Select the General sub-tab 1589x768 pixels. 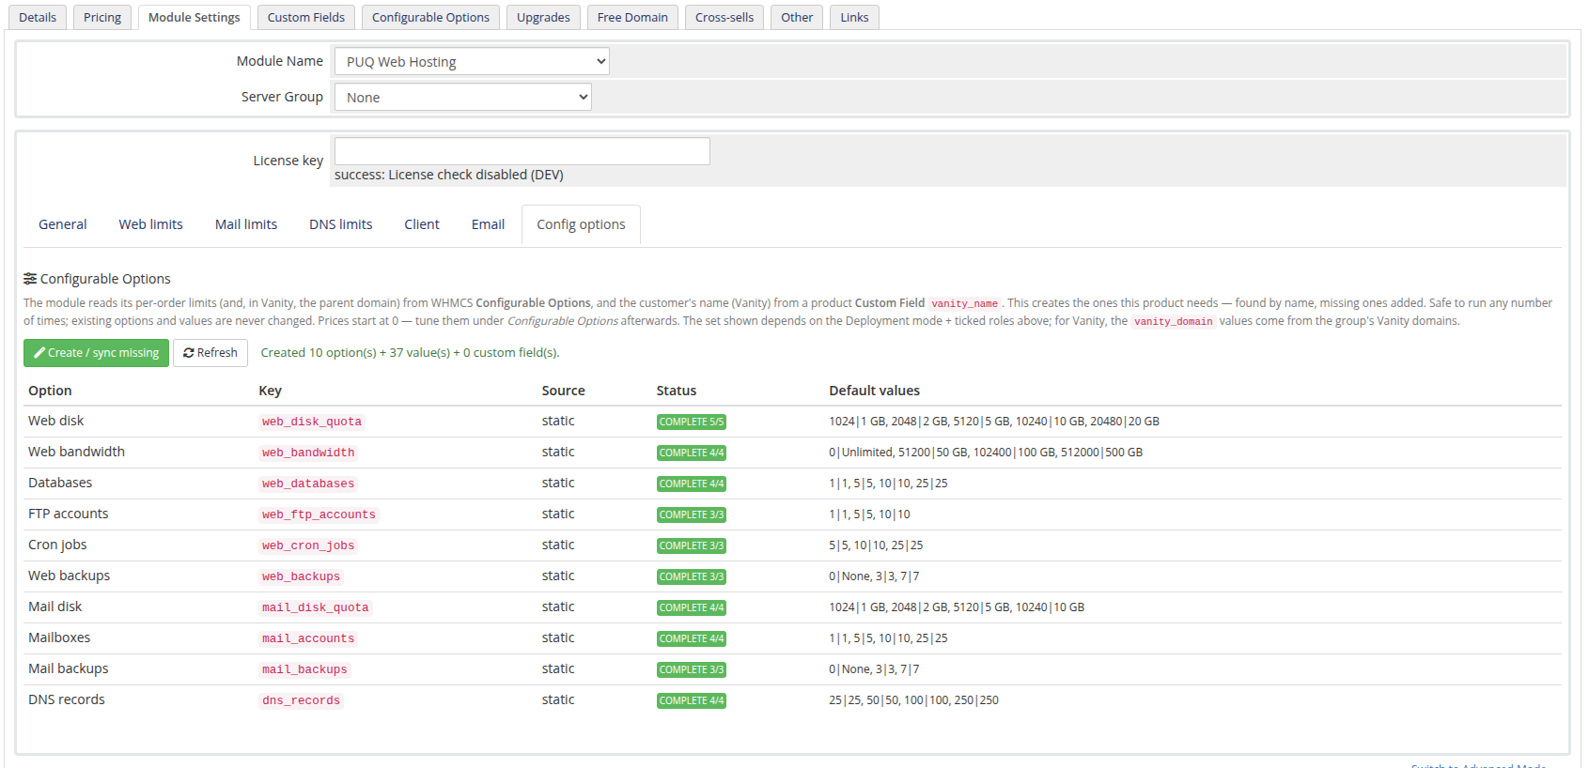tap(63, 225)
